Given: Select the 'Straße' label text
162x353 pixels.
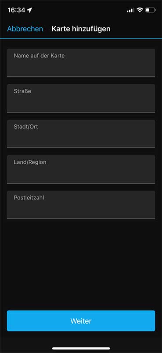Looking at the screenshot, I should (x=22, y=91).
